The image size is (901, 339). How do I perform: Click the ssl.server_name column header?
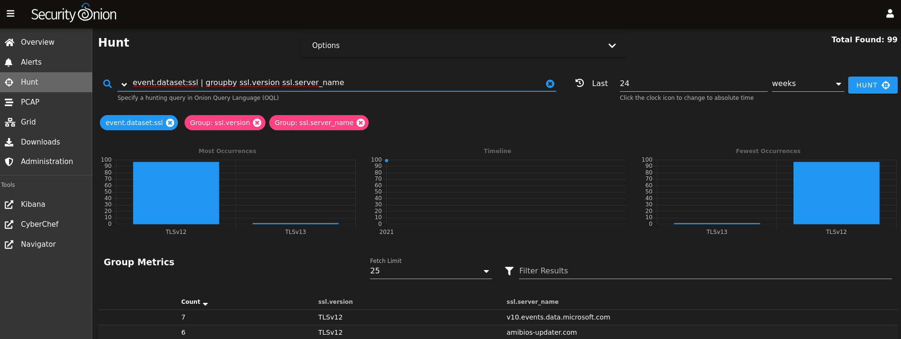point(532,302)
